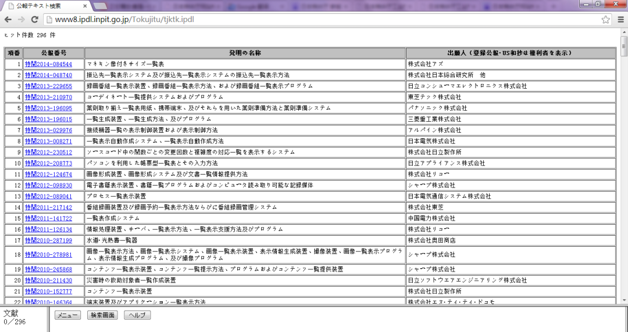Screen dimensions: 628x332
Task: Click the メニュー button
Action: coord(67,315)
